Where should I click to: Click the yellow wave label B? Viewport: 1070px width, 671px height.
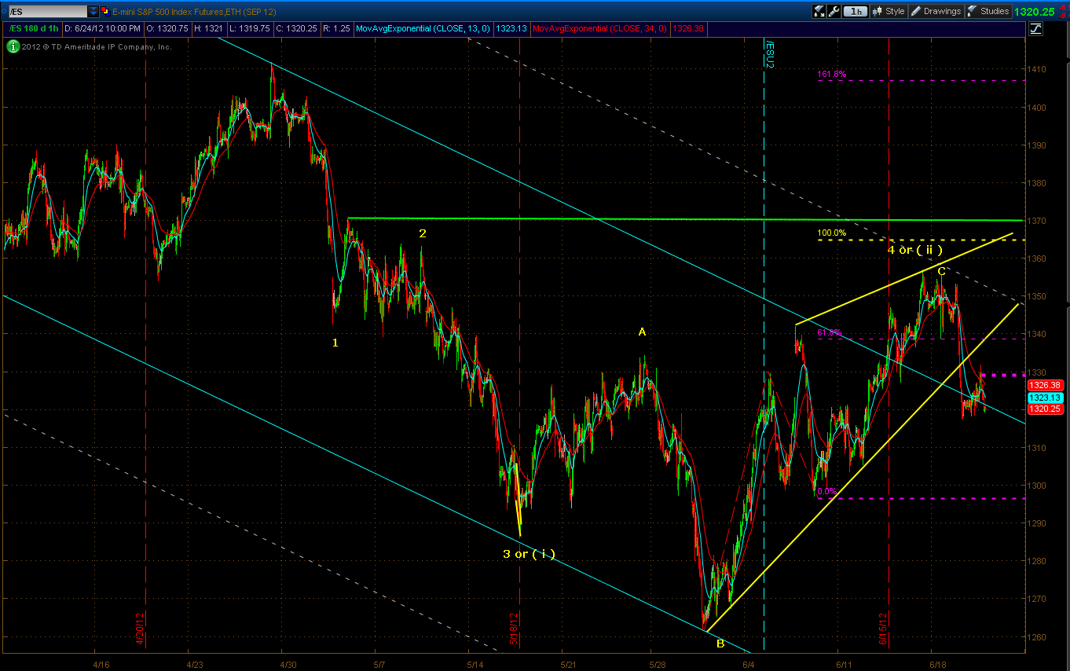tap(720, 643)
